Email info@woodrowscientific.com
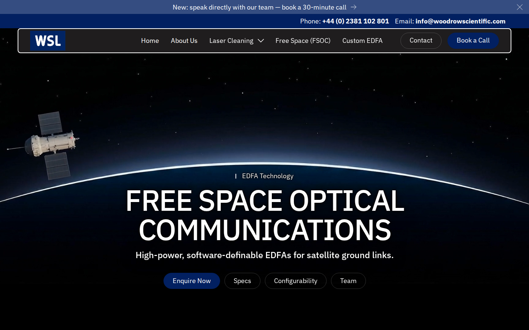 (460, 21)
